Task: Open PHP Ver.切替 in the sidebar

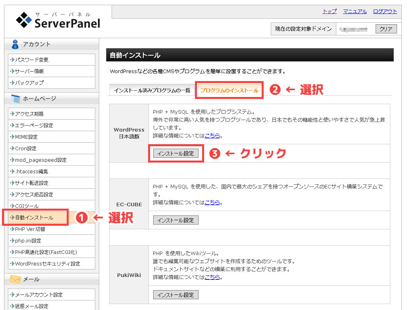Action: coord(52,229)
